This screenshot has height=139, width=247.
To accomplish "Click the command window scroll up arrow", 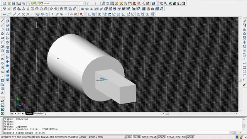I will 244,119.
